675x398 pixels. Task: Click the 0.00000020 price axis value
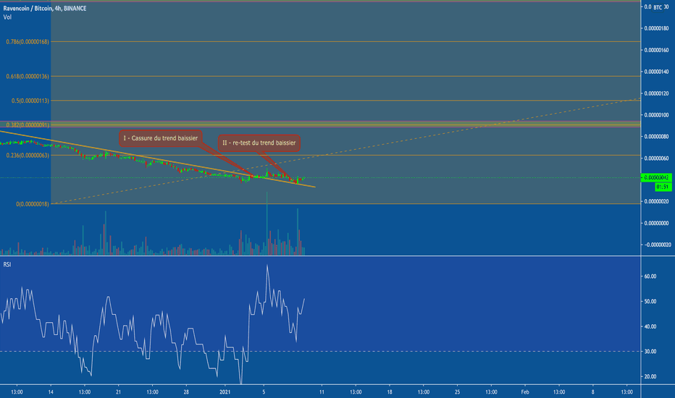coord(656,201)
